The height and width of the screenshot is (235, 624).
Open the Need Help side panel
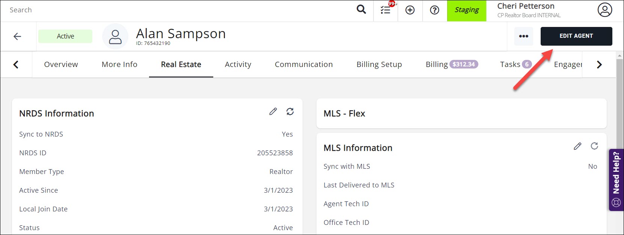point(616,180)
